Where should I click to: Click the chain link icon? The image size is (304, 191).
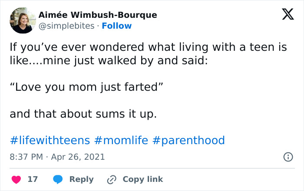pyautogui.click(x=112, y=179)
